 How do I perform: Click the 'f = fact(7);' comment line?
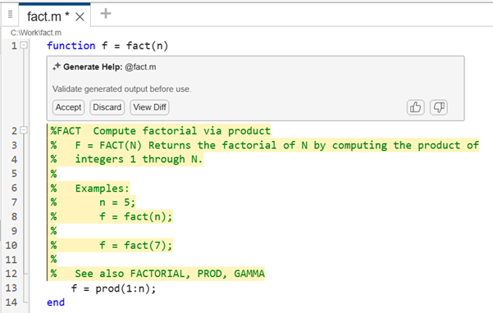(x=136, y=245)
